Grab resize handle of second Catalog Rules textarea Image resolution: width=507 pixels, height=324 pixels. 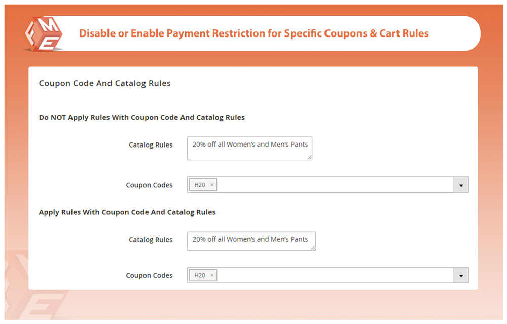pyautogui.click(x=313, y=247)
